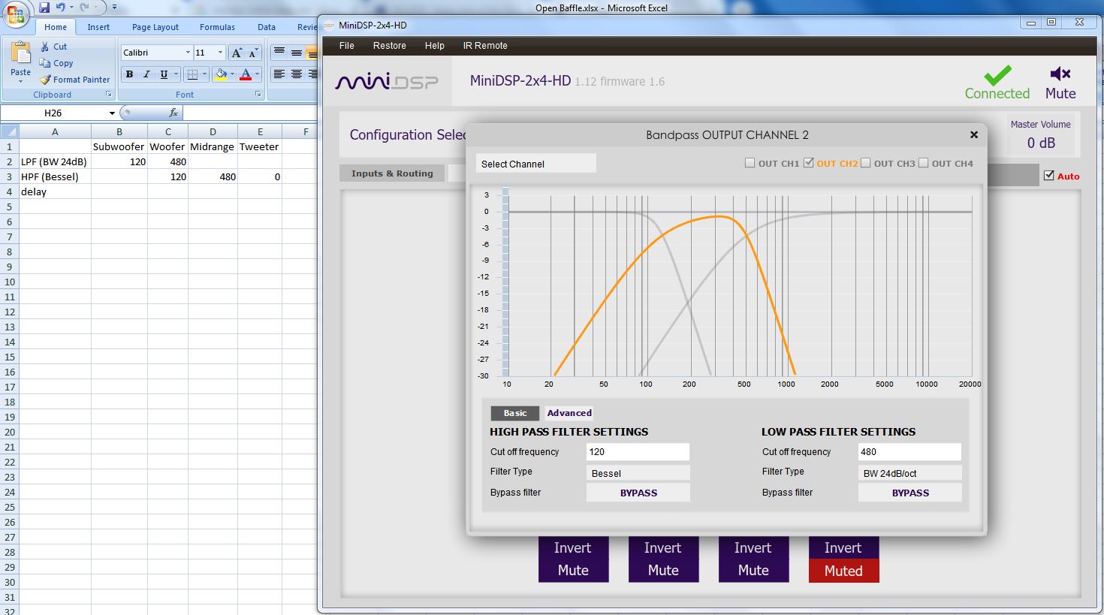
Task: Enable OUT CH1 checkbox
Action: (x=750, y=163)
